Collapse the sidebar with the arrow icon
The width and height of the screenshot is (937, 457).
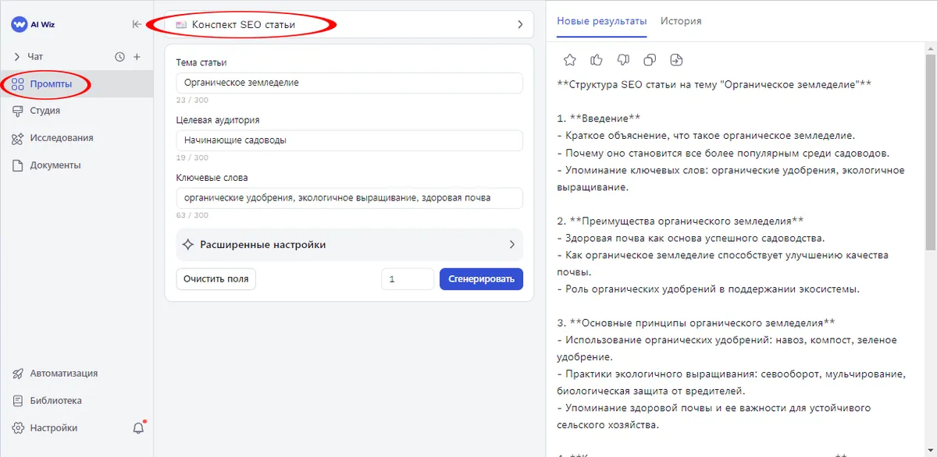[x=137, y=24]
